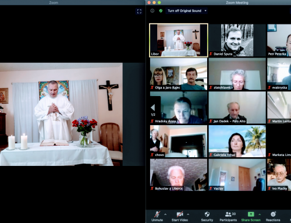Open the Security controls
291x223 pixels.
pyautogui.click(x=207, y=216)
